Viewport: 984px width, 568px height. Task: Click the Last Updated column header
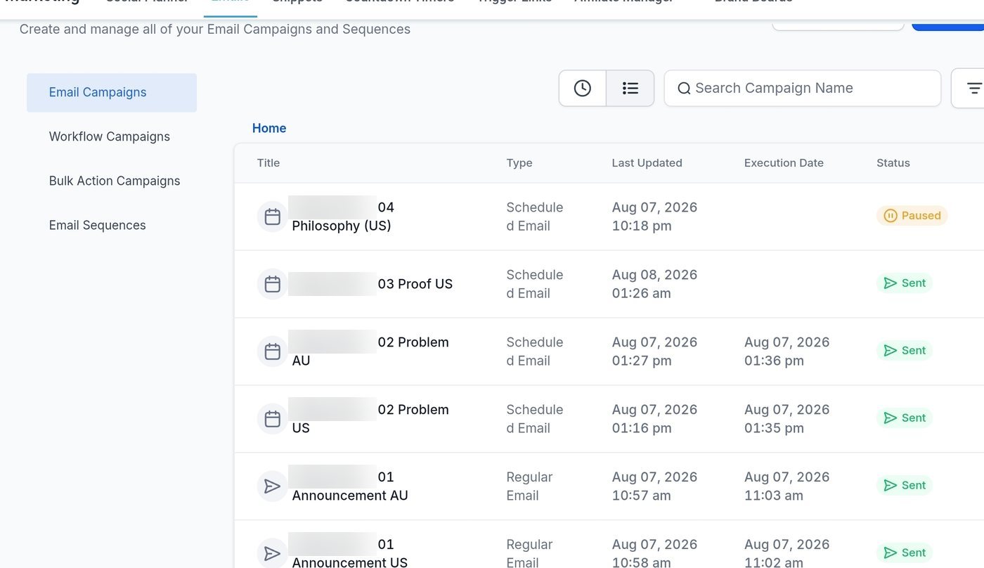point(647,163)
